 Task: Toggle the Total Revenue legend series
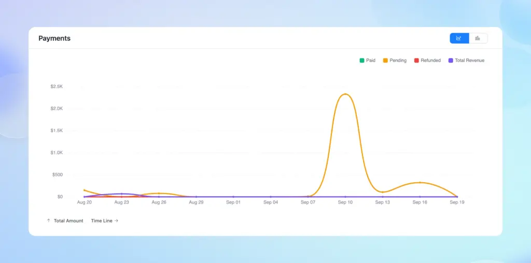tap(466, 61)
